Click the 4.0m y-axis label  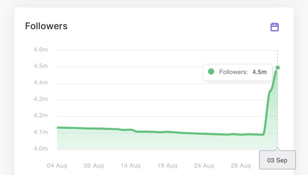pos(41,149)
